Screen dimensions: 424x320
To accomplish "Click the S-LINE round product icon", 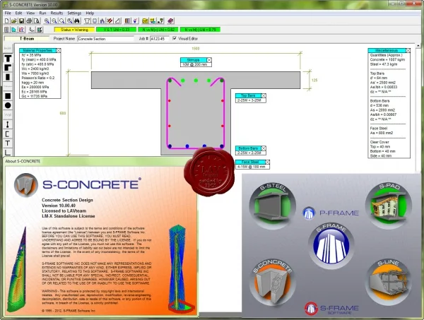I will (389, 282).
